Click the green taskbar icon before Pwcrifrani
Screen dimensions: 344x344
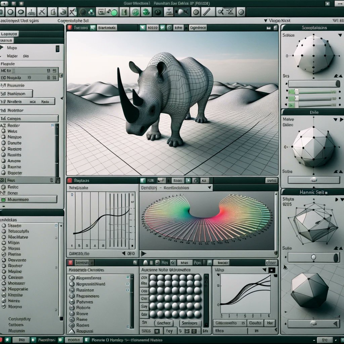(33, 340)
